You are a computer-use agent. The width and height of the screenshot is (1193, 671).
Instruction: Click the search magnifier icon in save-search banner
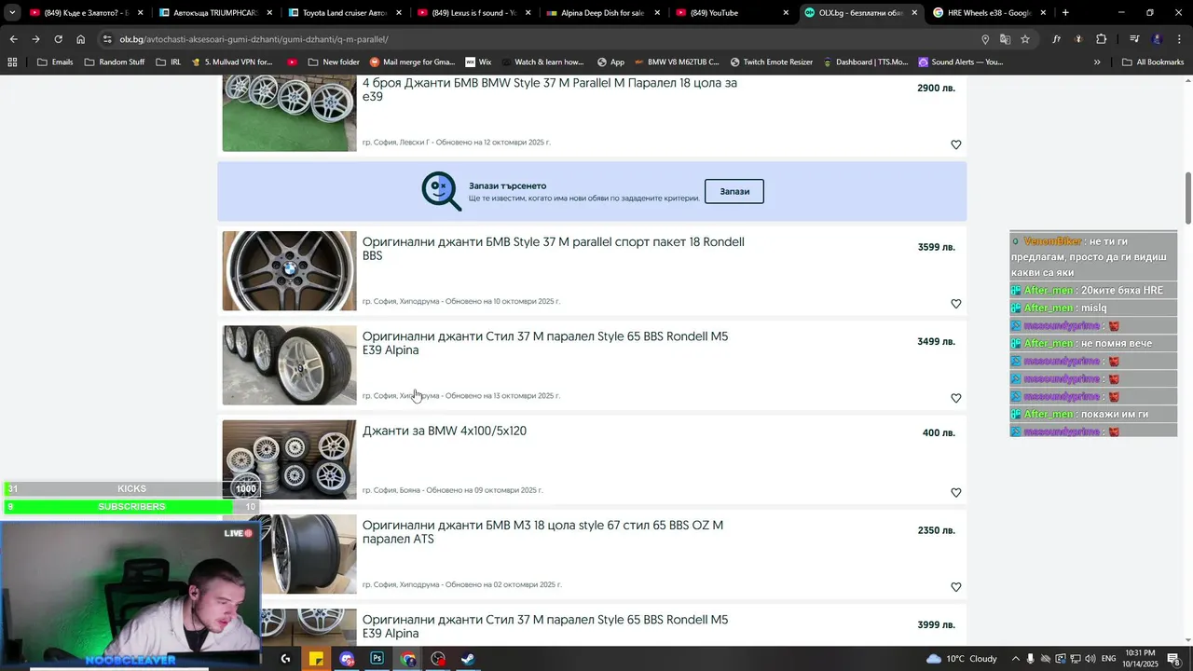pos(441,191)
